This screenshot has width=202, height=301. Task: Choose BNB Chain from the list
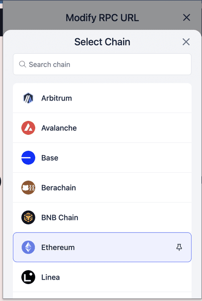tap(60, 217)
